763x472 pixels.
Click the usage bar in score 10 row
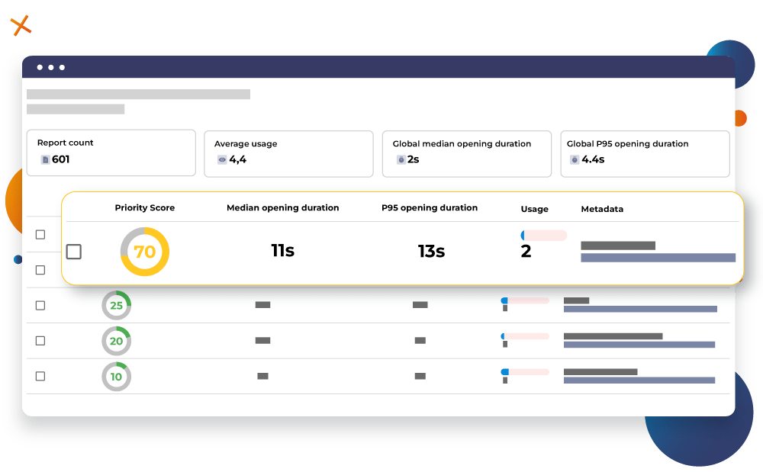tap(525, 372)
